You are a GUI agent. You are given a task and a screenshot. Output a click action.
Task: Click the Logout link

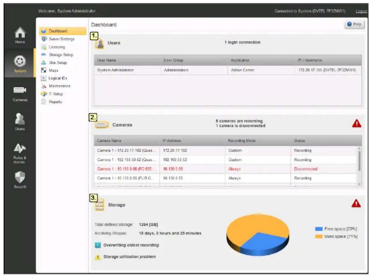(361, 11)
